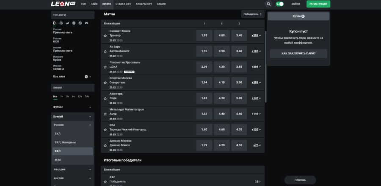Select the football icon in top leagues

(x=61, y=23)
